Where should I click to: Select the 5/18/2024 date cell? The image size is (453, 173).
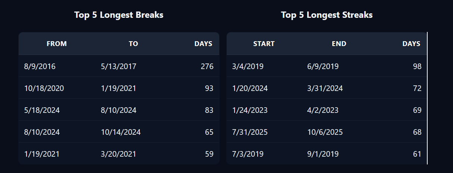pyautogui.click(x=42, y=110)
